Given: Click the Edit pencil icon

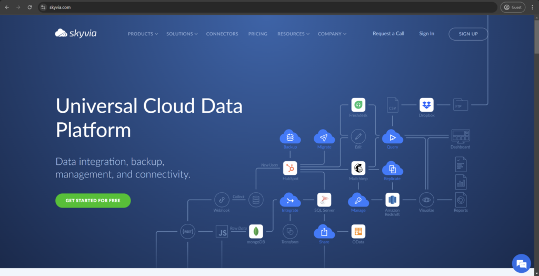Looking at the screenshot, I should pos(358,136).
